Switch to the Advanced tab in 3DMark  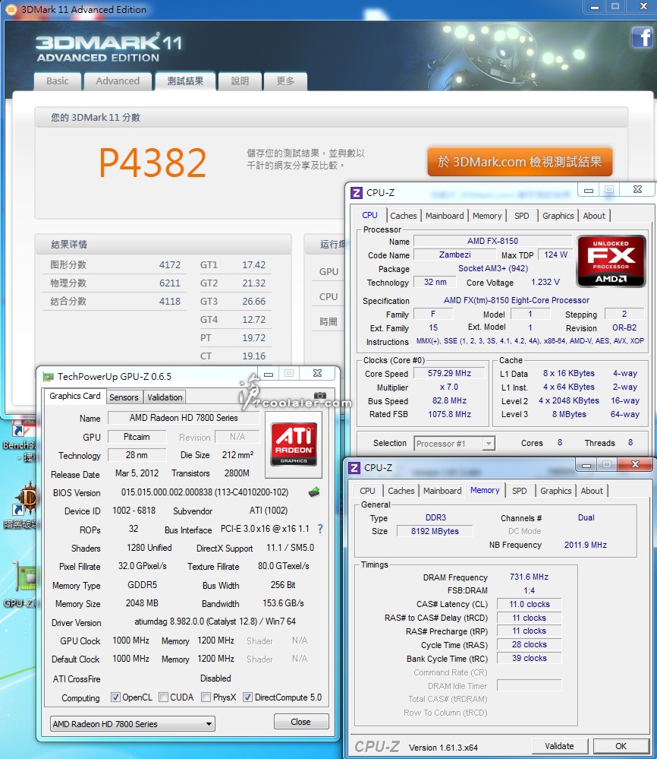tap(118, 81)
